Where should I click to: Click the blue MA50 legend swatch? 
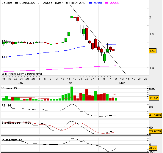(91, 3)
